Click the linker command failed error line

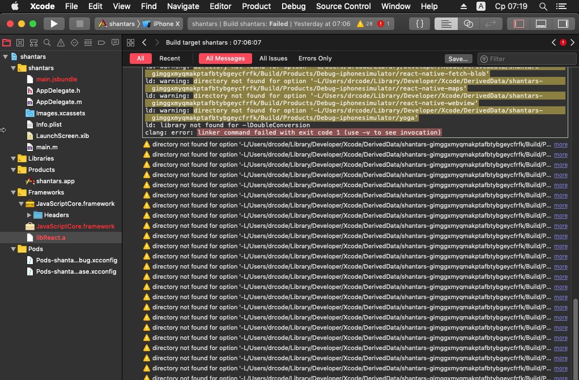click(x=319, y=133)
